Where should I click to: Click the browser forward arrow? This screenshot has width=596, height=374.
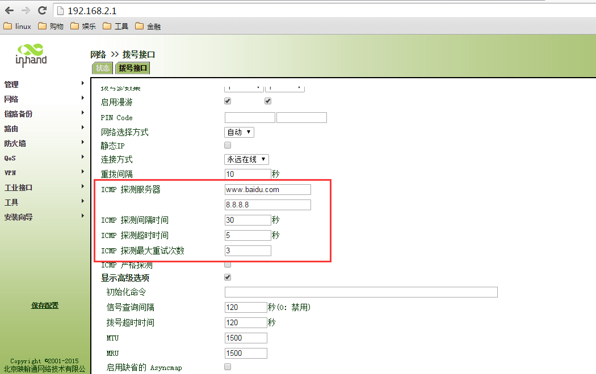(26, 10)
